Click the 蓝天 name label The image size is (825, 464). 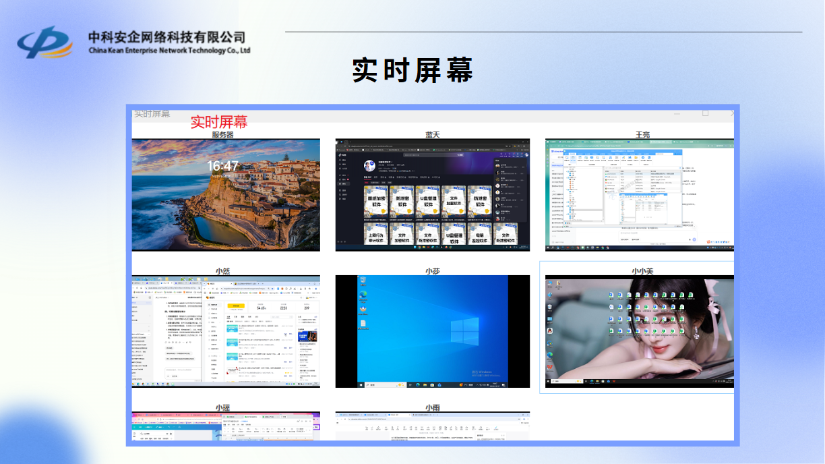[433, 135]
